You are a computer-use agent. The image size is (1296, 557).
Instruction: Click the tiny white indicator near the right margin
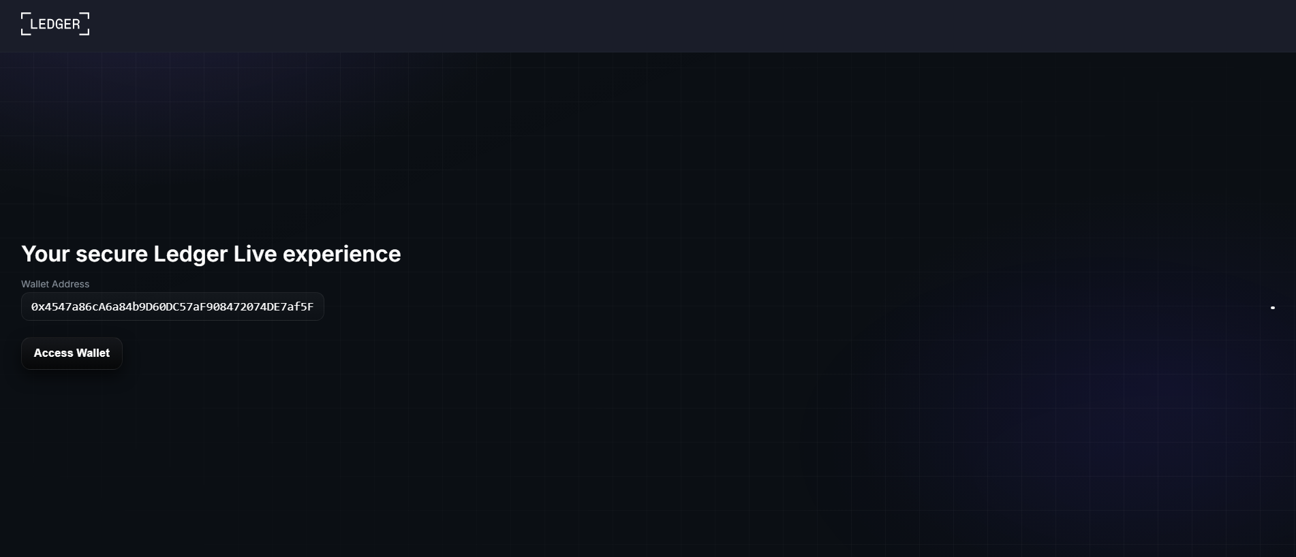[x=1272, y=308]
